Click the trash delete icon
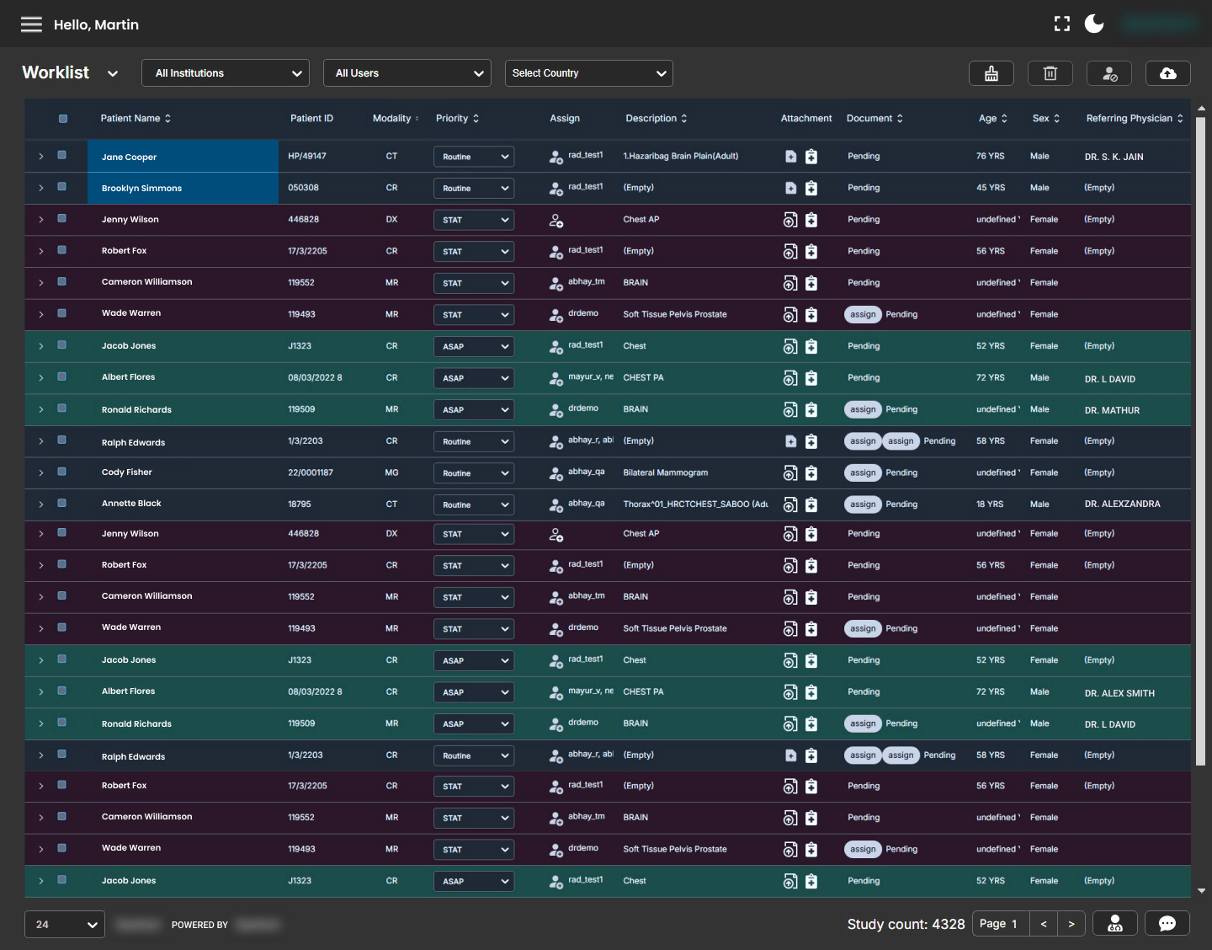Image resolution: width=1212 pixels, height=950 pixels. pyautogui.click(x=1050, y=73)
